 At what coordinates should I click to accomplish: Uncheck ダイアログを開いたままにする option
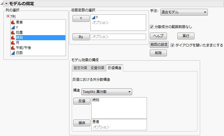pos(172,45)
